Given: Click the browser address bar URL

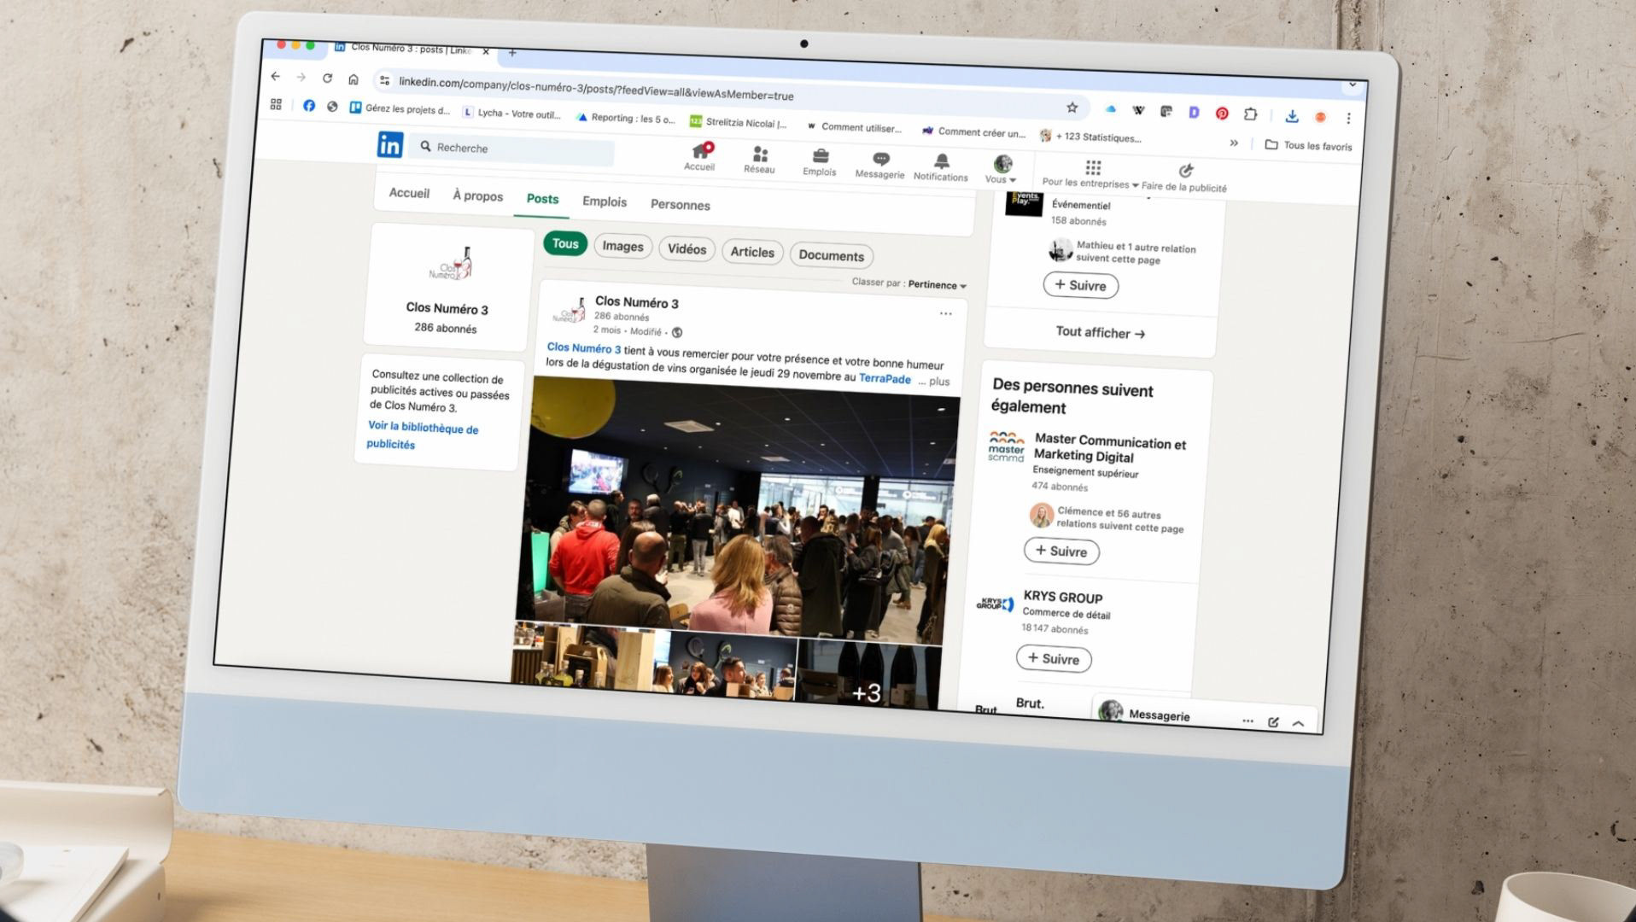Looking at the screenshot, I should pos(596,88).
